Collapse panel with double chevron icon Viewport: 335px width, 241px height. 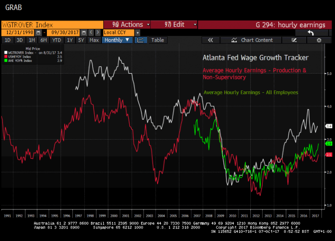click(x=211, y=40)
